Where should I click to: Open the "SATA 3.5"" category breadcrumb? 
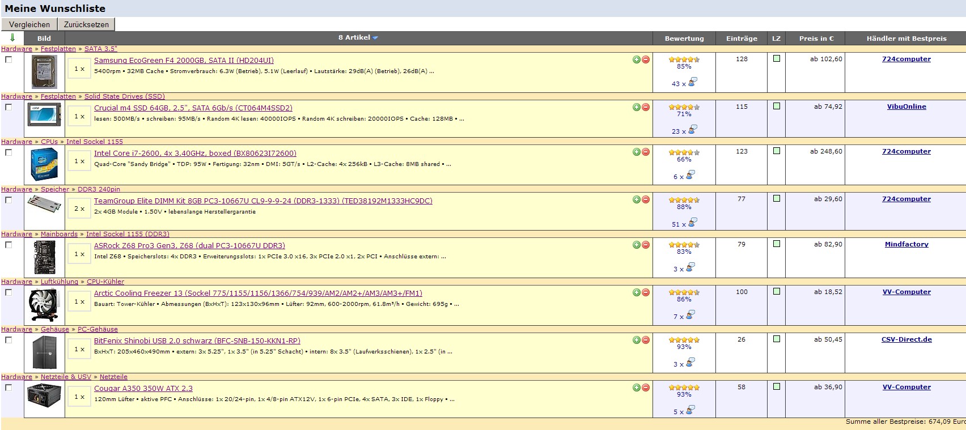[101, 49]
